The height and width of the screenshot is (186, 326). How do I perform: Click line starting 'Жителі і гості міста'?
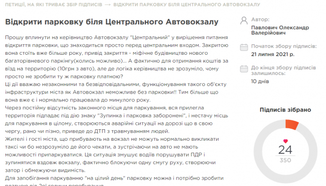[x=112, y=139]
